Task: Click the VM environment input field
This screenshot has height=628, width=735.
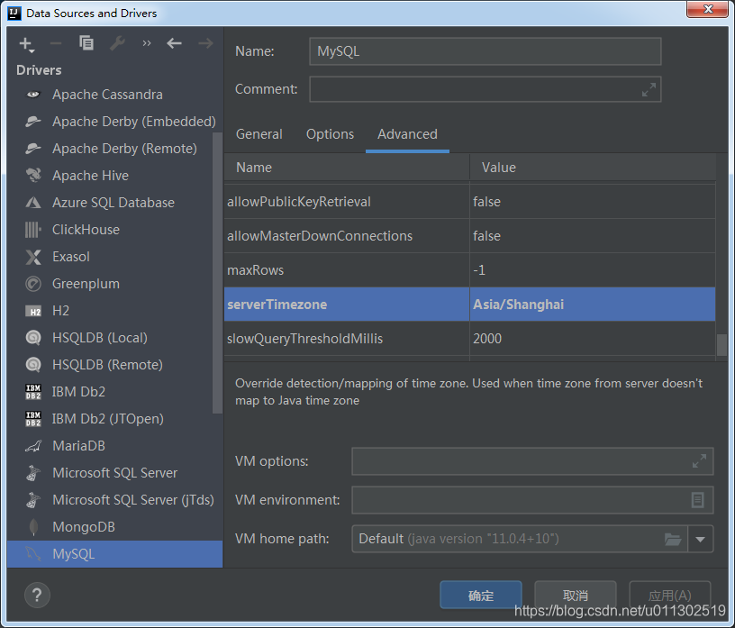Action: click(x=532, y=500)
